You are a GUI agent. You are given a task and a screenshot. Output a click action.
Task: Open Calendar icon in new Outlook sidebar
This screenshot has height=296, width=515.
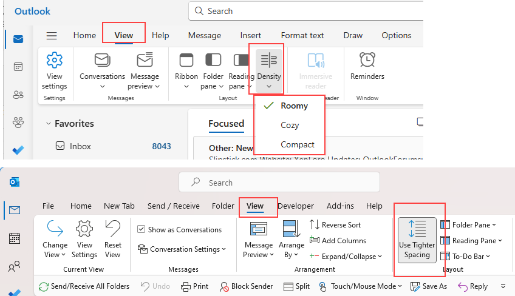tap(18, 67)
